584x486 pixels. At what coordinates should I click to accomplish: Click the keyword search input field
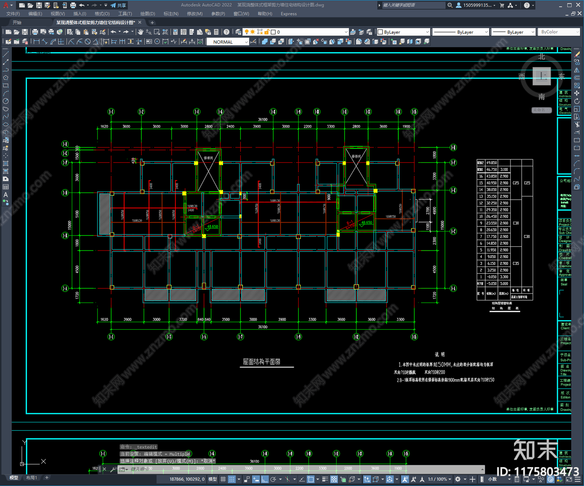(413, 5)
